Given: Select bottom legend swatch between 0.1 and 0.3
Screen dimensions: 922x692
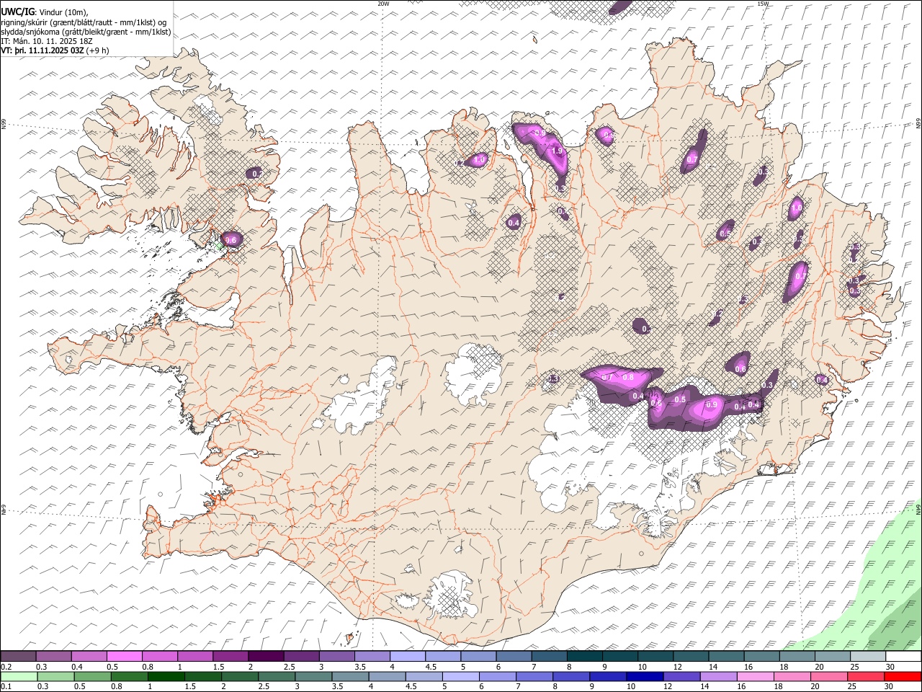Looking at the screenshot, I should (19, 677).
